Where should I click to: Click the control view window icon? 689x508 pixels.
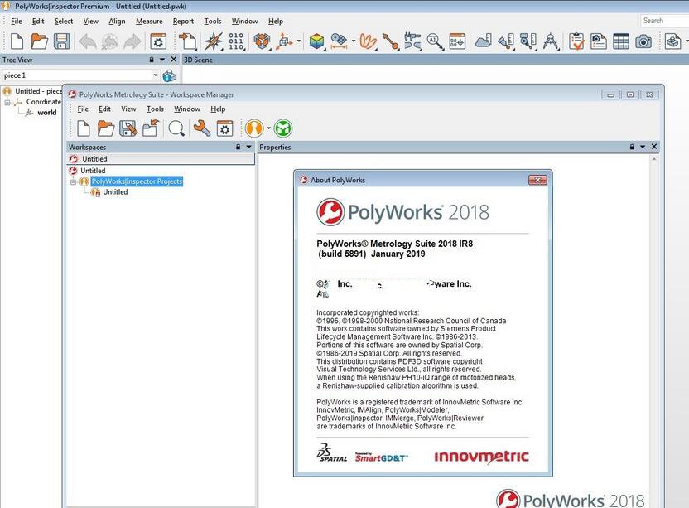(457, 41)
